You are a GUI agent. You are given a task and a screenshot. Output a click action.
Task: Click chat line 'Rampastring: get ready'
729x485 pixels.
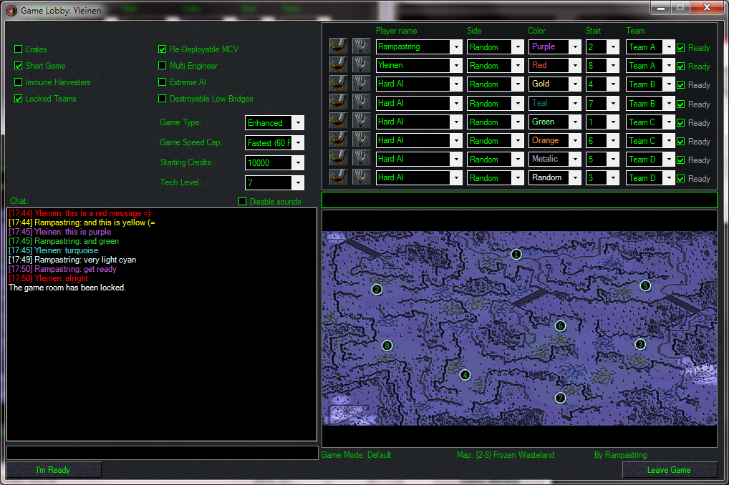pyautogui.click(x=62, y=269)
